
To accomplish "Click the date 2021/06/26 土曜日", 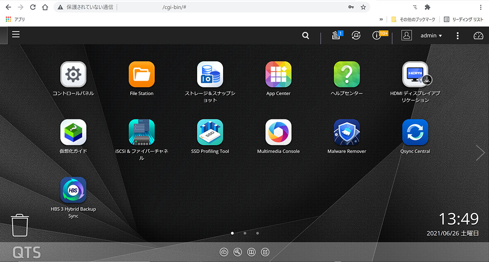I will (453, 233).
